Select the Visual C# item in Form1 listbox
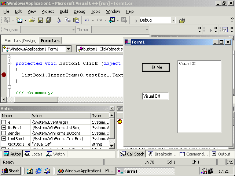The width and height of the screenshot is (235, 176). pyautogui.click(x=199, y=64)
